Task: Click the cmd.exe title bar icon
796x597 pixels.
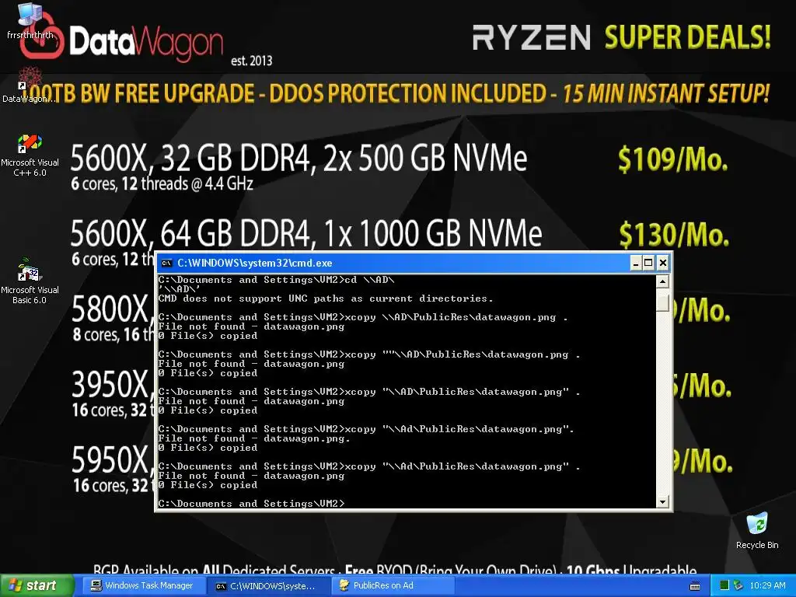Action: [x=166, y=263]
